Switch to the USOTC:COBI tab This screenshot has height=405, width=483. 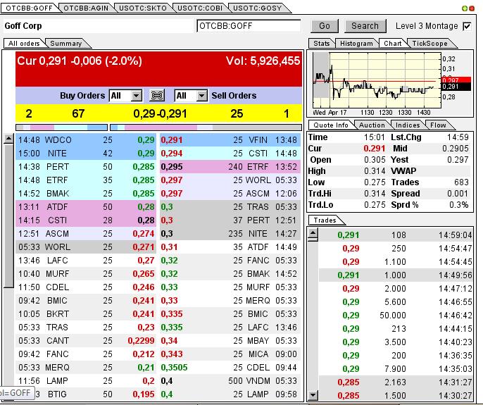tap(200, 8)
